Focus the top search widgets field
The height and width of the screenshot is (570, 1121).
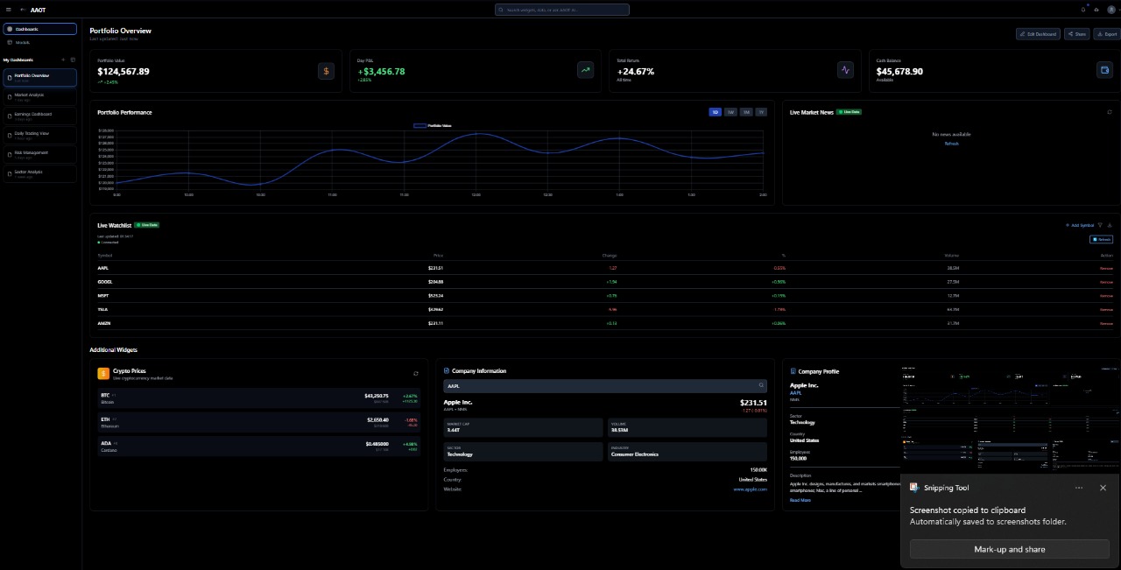coord(562,10)
